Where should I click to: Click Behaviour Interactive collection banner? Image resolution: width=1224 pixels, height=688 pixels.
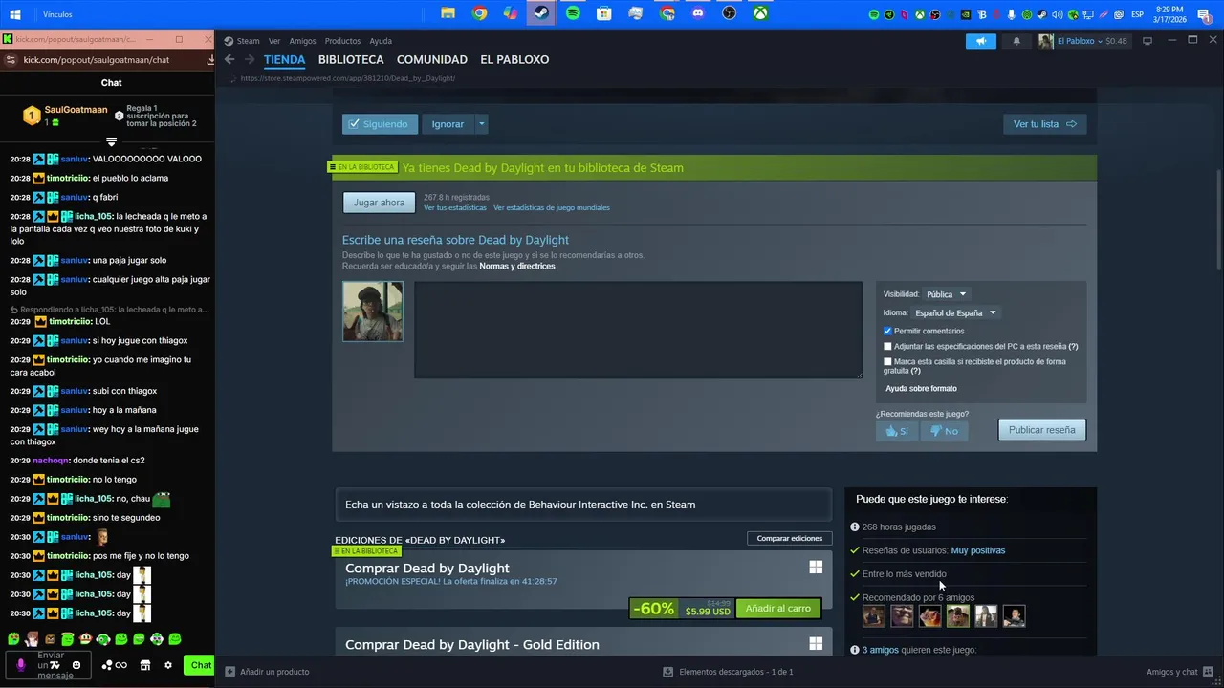pyautogui.click(x=583, y=505)
